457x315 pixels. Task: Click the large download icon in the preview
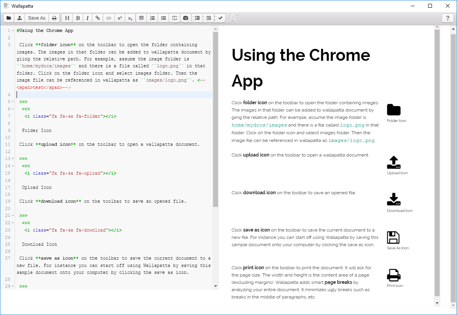click(394, 200)
